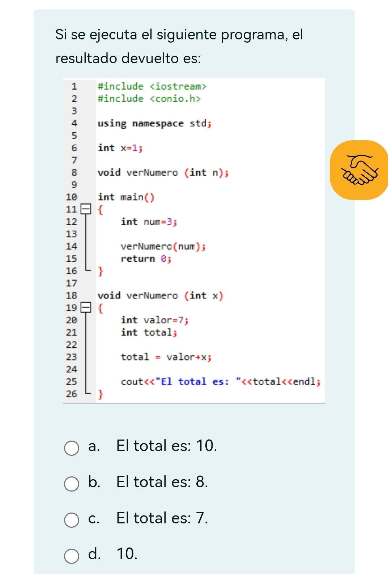The width and height of the screenshot is (388, 574).
Task: Click the "return 0;" statement
Action: click(146, 259)
